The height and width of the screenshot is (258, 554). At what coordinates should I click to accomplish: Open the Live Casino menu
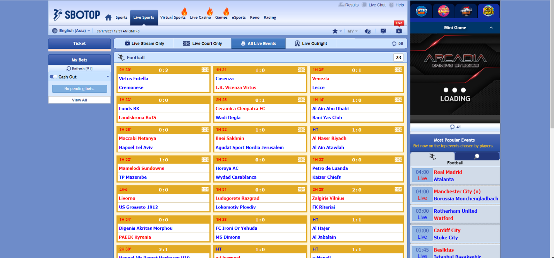click(200, 17)
